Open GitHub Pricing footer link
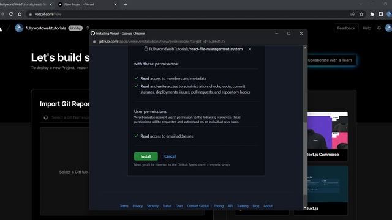 (x=219, y=206)
